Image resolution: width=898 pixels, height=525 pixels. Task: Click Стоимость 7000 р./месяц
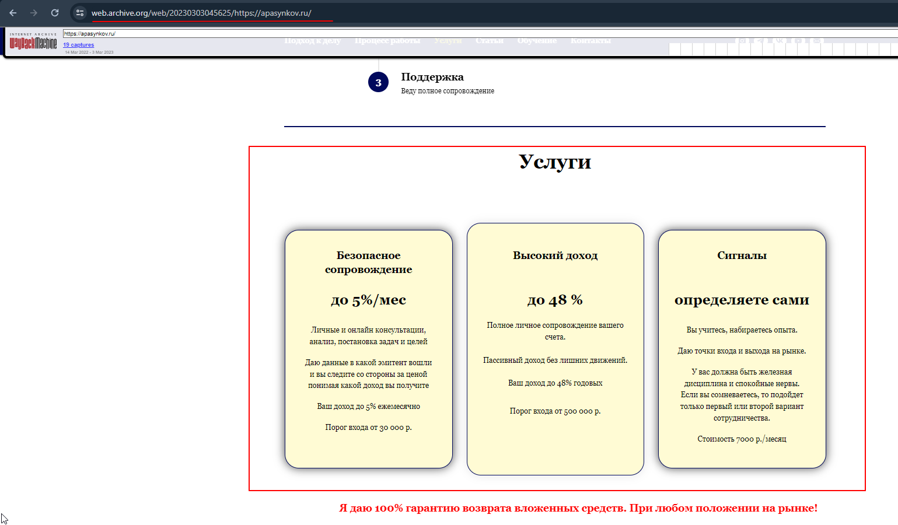[742, 439]
